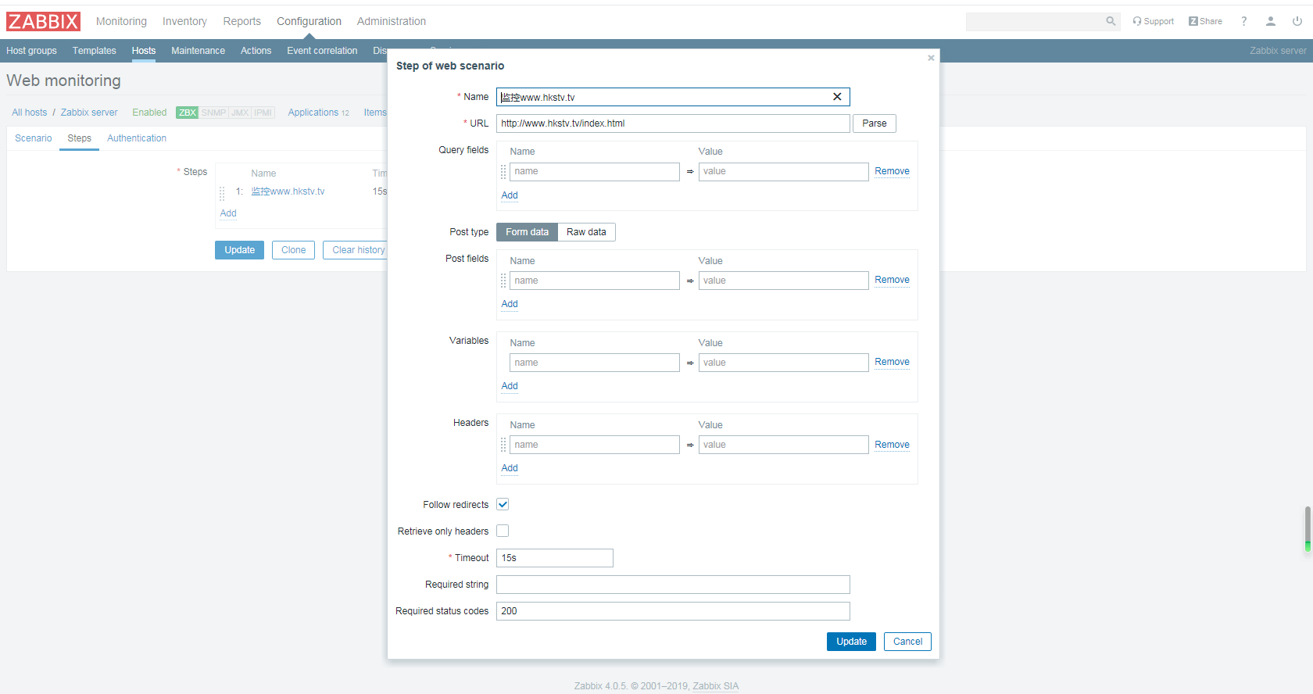
Task: Open the Inventory menu
Action: (x=184, y=21)
